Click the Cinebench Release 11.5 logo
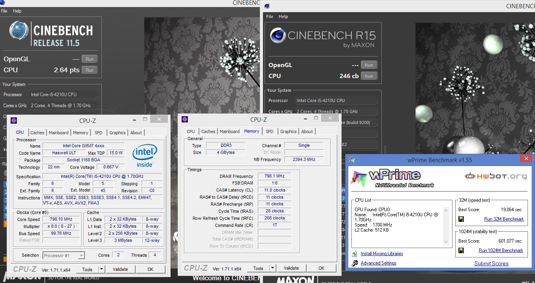 point(51,34)
